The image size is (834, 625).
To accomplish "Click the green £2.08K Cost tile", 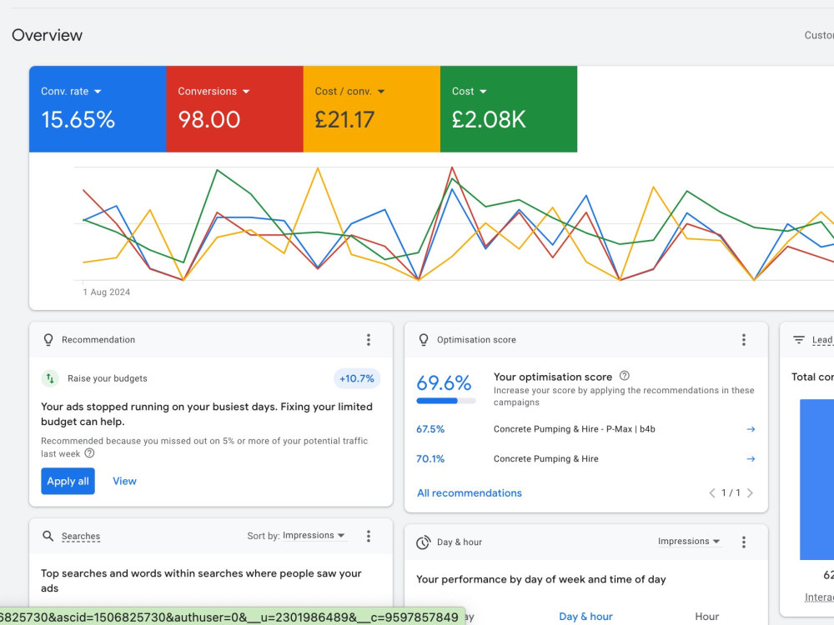I will pyautogui.click(x=509, y=109).
